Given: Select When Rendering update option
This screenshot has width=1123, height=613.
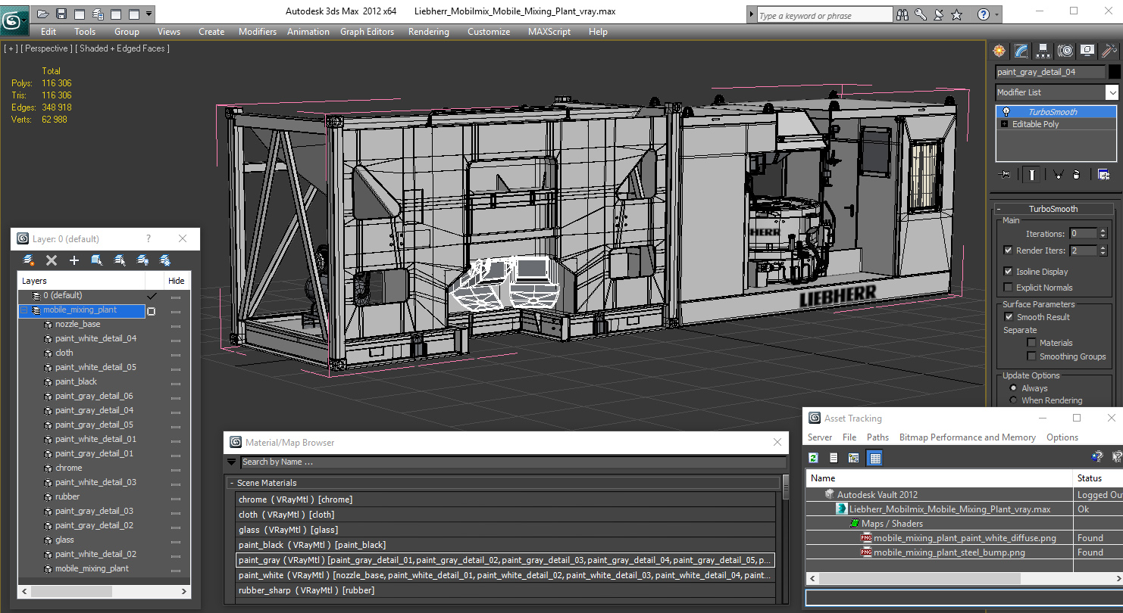Looking at the screenshot, I should click(x=1013, y=400).
